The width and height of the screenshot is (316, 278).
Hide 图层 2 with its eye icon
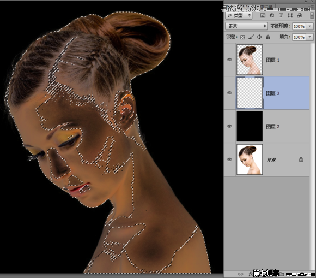click(x=229, y=126)
